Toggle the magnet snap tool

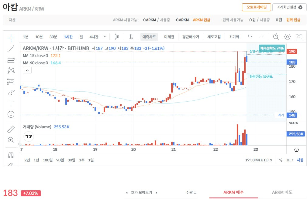point(11,155)
